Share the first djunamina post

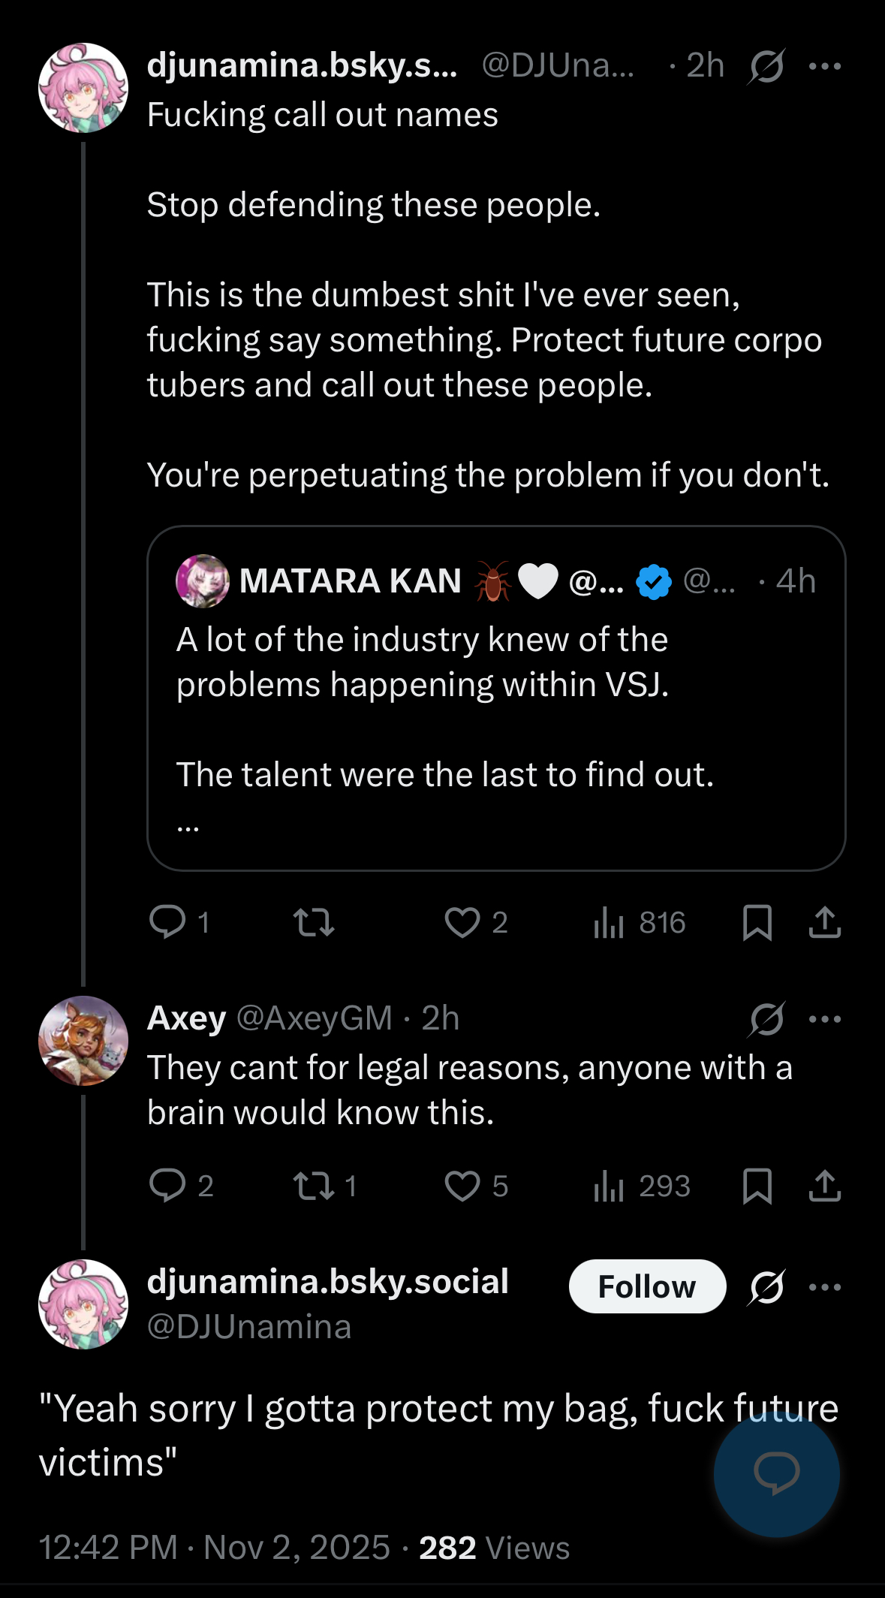pos(824,922)
